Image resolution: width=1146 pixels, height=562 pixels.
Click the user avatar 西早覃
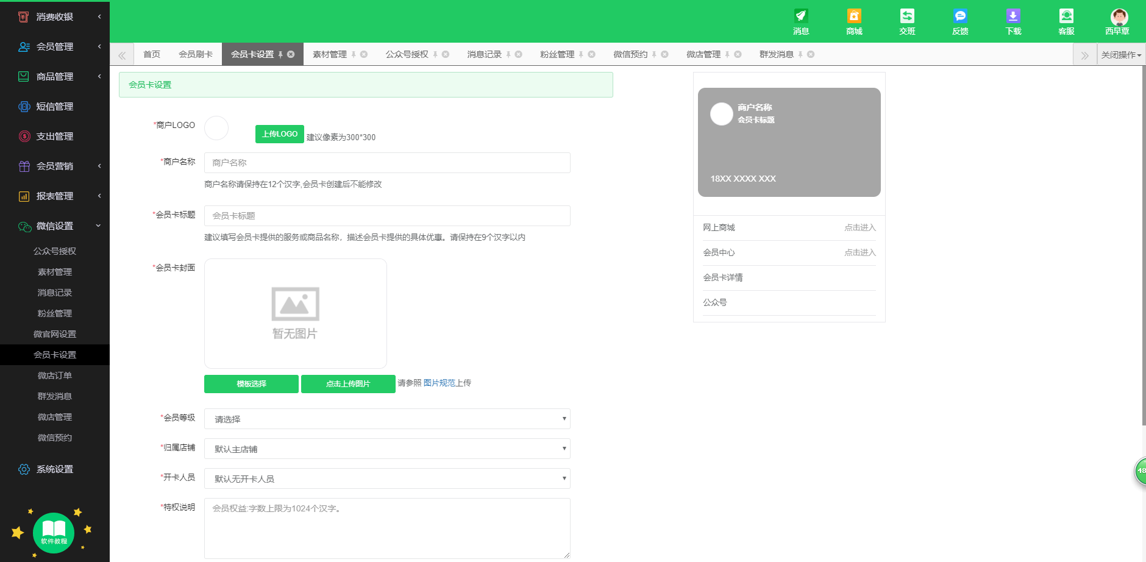(x=1119, y=17)
